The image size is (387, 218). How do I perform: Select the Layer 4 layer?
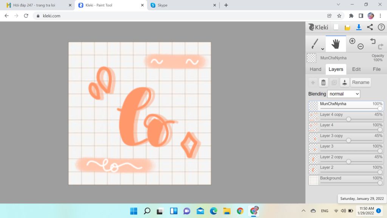click(x=346, y=127)
